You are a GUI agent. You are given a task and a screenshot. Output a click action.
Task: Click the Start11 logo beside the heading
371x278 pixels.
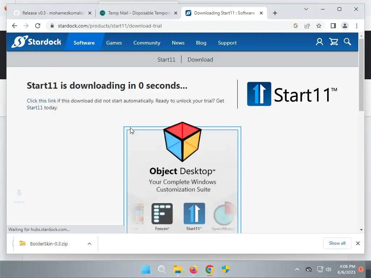click(292, 94)
